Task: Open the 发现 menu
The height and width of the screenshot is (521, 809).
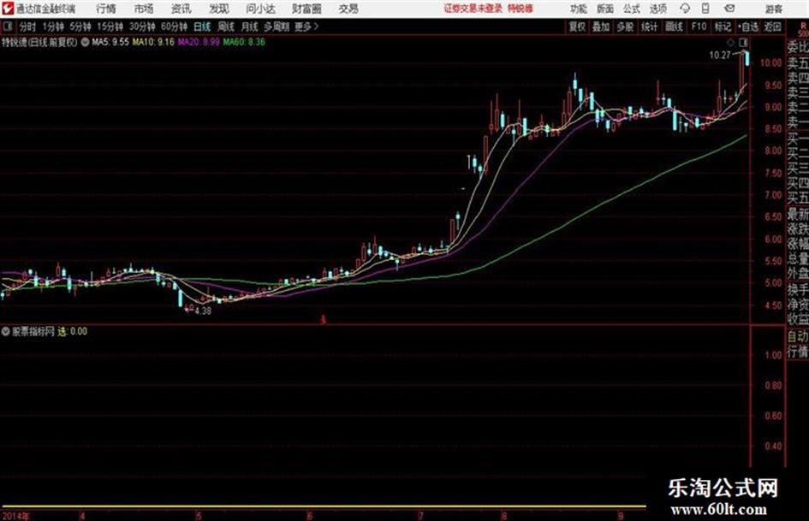Action: [219, 9]
